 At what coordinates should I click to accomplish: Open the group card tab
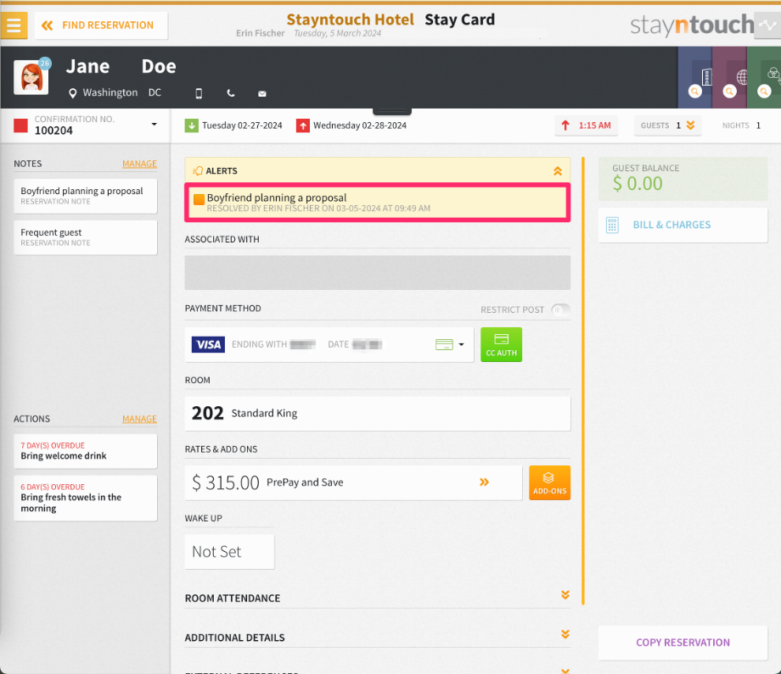tap(764, 78)
